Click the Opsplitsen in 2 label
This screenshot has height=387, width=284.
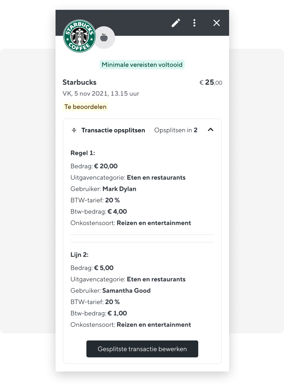pos(176,130)
